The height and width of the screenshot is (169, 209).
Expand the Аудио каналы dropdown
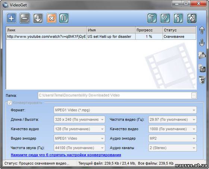172,148
